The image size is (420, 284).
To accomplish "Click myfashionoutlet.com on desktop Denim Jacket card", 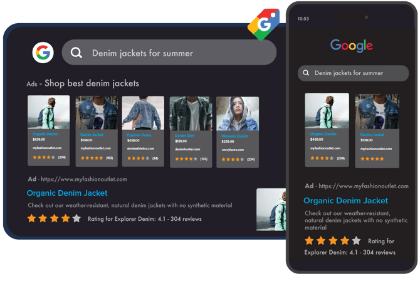I will 96,148.
